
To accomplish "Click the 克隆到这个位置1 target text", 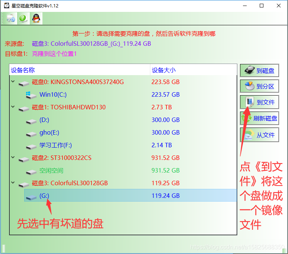I will point(54,54).
